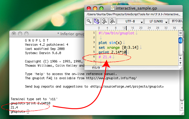Viewport: 189px width, 119px height.
Task: Click the '#!/sw/bin/gnuplot' shebang line
Action: click(x=116, y=33)
